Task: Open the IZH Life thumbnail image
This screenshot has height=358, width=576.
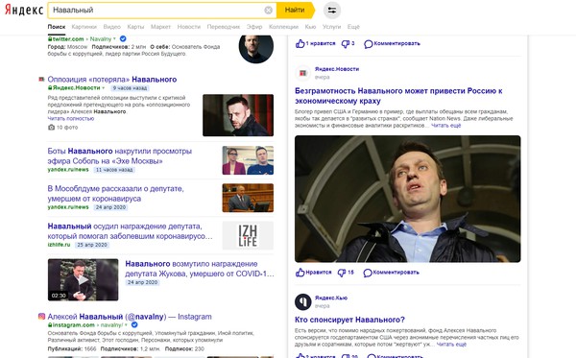Action: 248,235
